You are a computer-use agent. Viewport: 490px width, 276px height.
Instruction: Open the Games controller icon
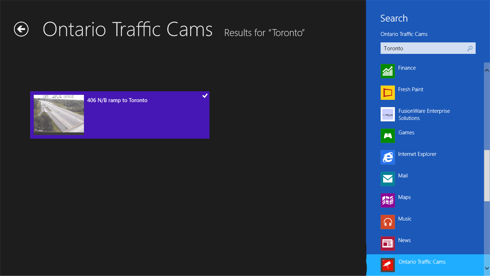(388, 136)
